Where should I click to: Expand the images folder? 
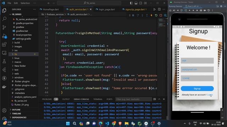coord(18,47)
